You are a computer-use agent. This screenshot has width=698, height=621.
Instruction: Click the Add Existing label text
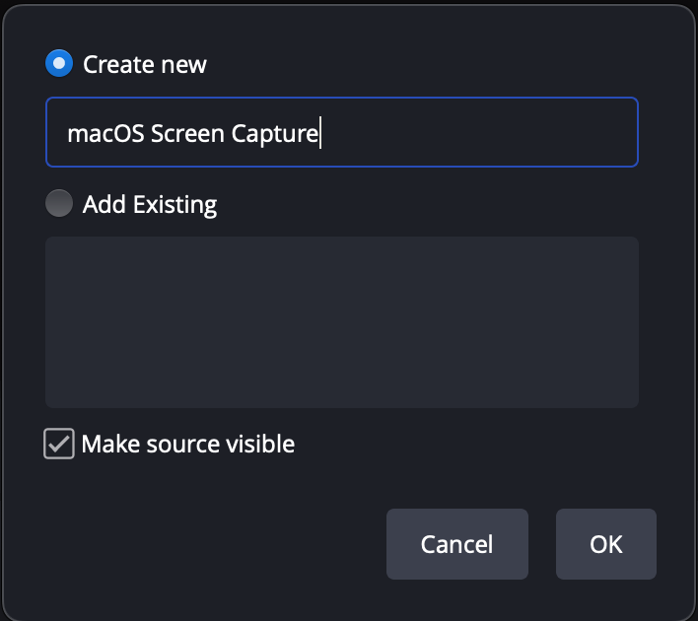click(x=150, y=204)
